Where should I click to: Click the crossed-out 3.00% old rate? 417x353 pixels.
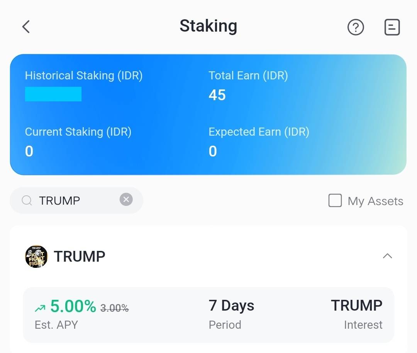[x=114, y=307]
